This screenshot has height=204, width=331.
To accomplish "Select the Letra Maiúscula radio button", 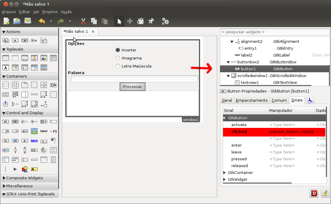I will tap(118, 66).
